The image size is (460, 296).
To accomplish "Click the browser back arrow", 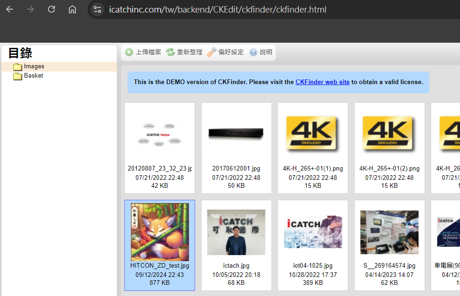I will (10, 9).
